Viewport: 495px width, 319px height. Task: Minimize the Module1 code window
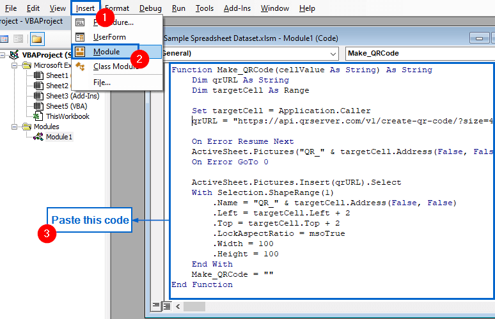(x=479, y=38)
